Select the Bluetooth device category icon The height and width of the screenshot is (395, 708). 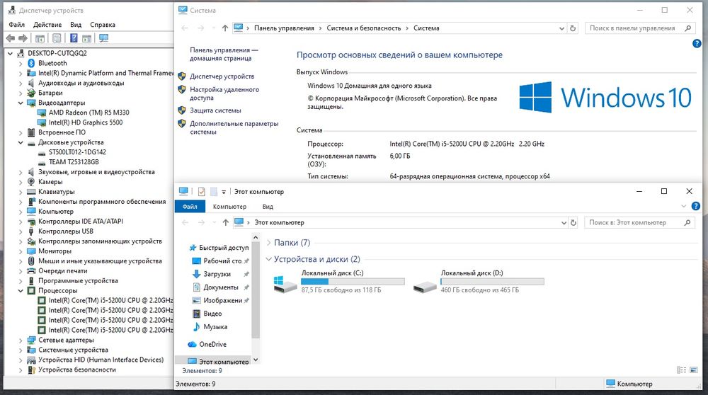pos(31,63)
